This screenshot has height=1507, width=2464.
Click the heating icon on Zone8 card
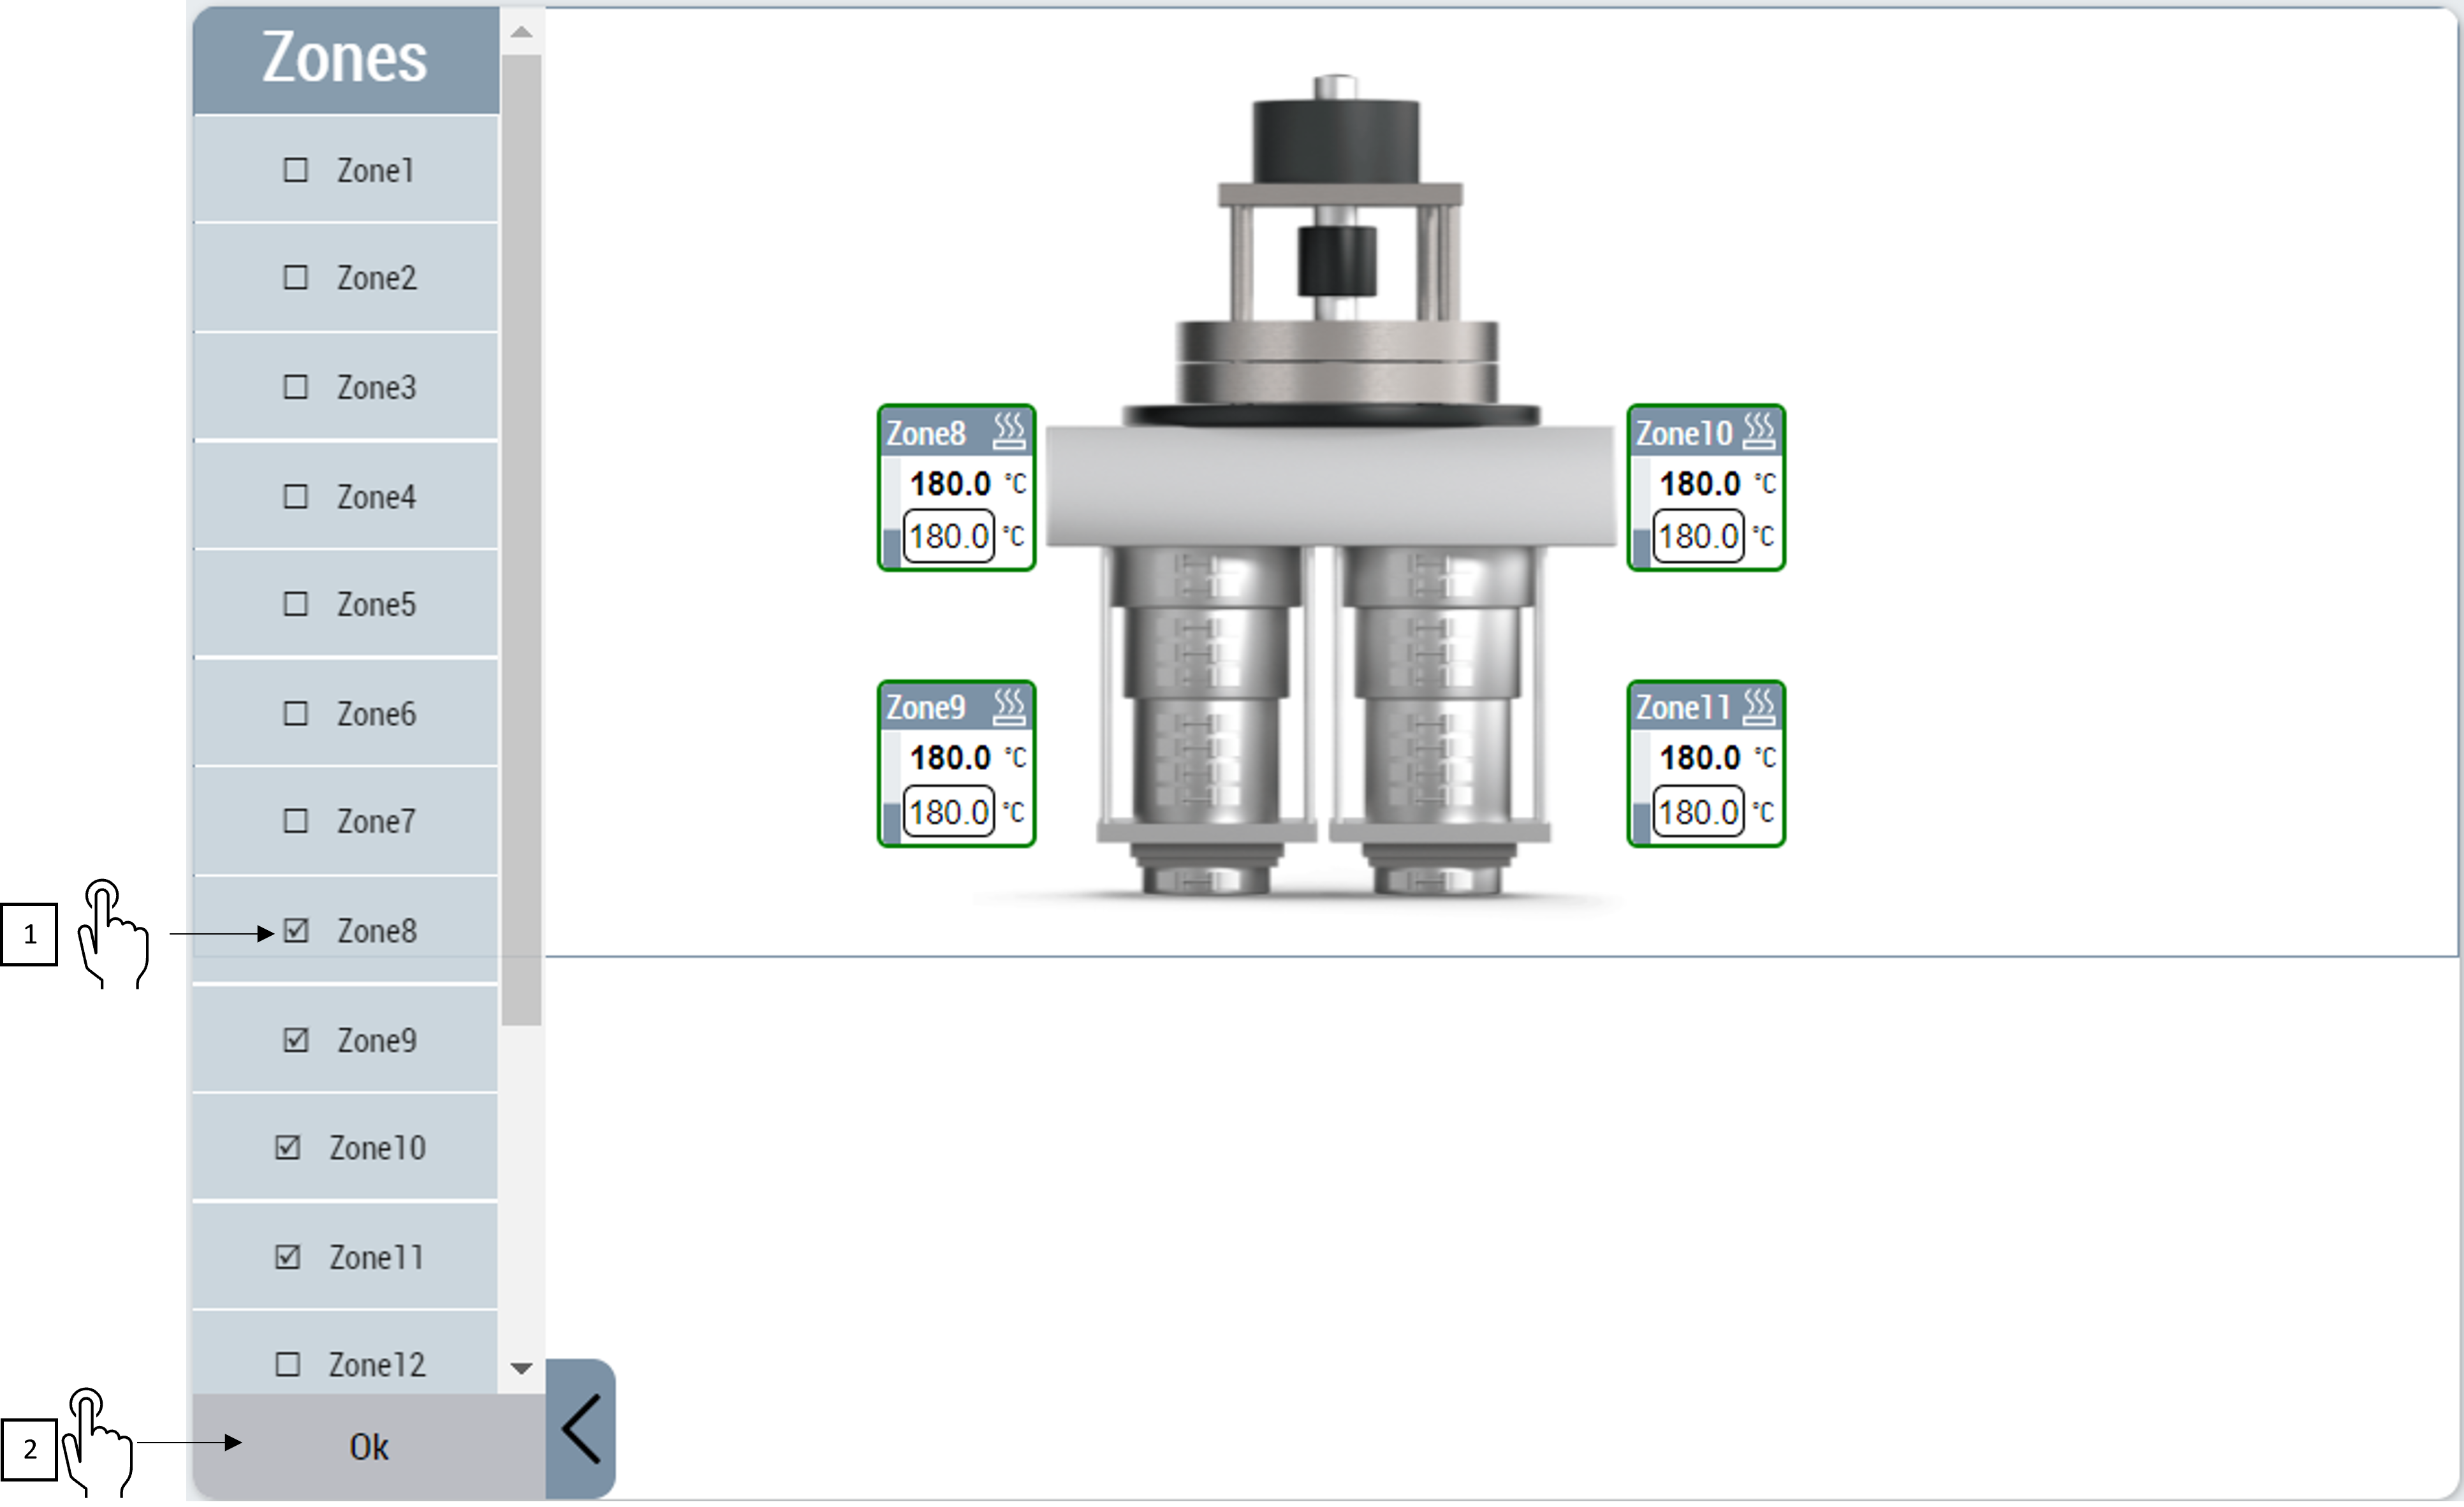[1009, 430]
